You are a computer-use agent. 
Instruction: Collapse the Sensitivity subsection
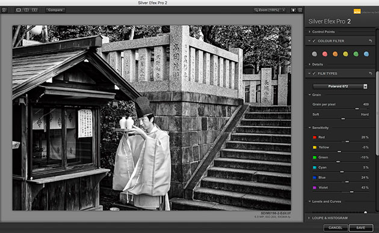309,127
